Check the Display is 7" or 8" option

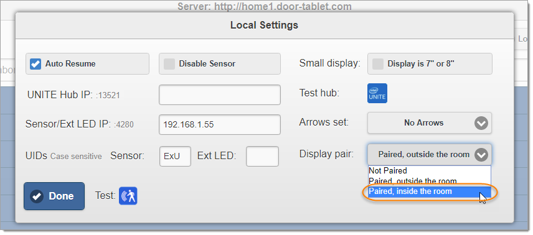[x=378, y=64]
